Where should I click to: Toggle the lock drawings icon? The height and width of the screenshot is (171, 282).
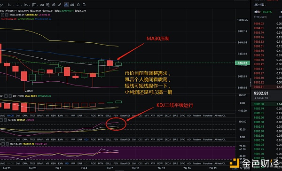[x=78, y=5]
